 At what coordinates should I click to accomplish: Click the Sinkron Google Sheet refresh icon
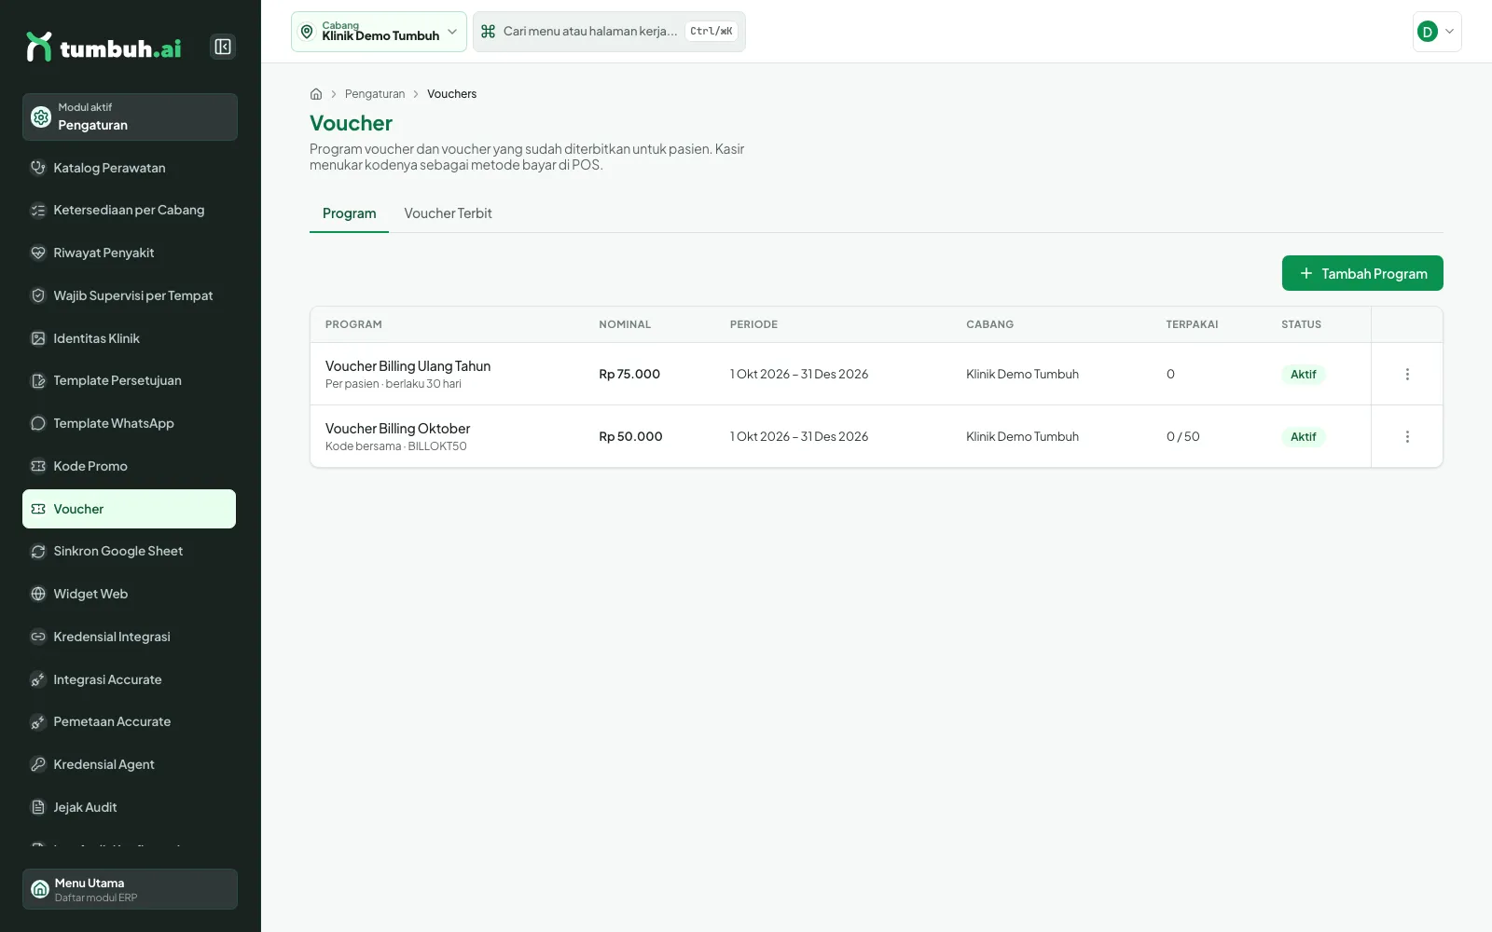coord(38,551)
